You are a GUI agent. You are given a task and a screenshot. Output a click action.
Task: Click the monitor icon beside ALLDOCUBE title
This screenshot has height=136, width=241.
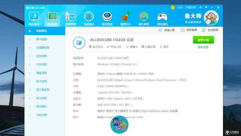[79, 43]
